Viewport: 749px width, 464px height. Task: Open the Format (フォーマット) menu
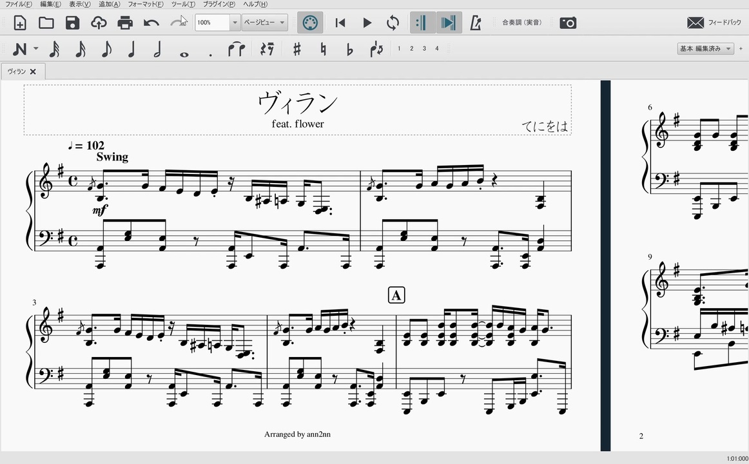coord(145,4)
